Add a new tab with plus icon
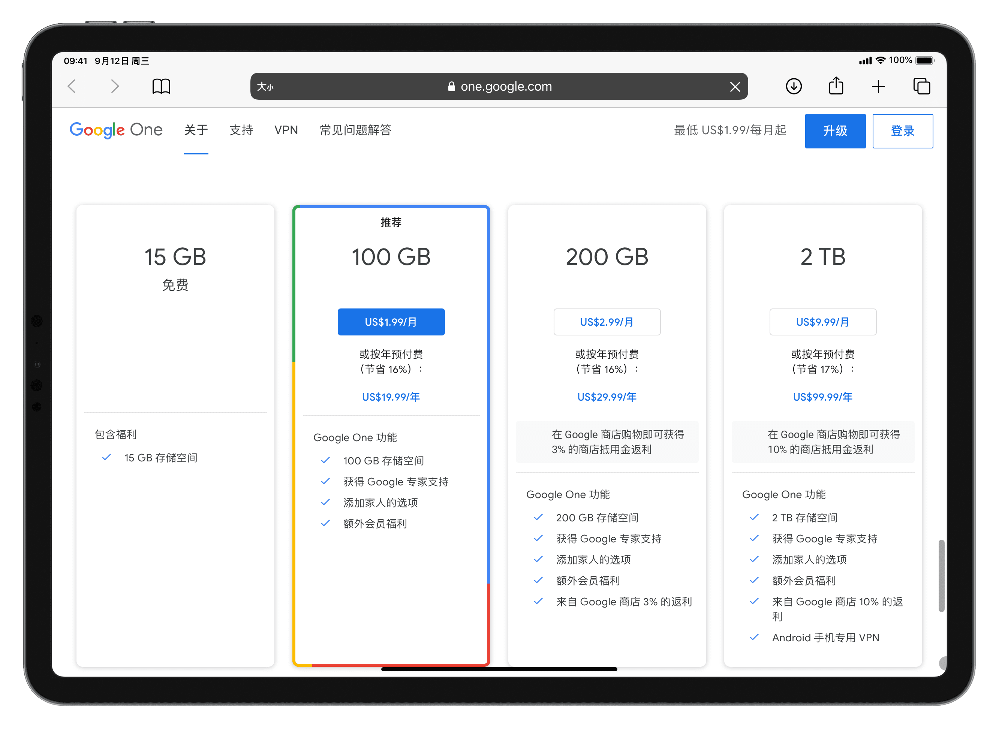 pos(878,86)
